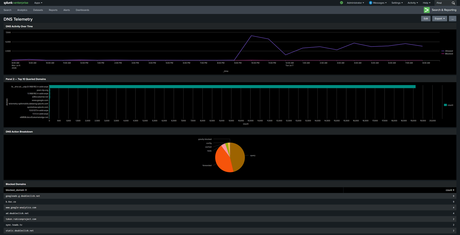Screen dimensions: 460x235
Task: Open the Activity dropdown
Action: [x=413, y=3]
